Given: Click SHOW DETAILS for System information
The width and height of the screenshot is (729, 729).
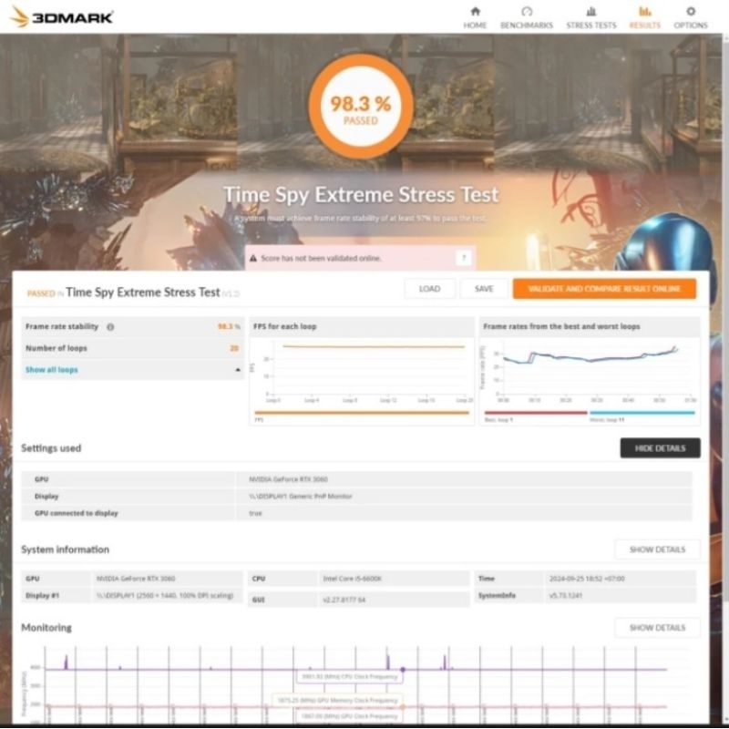Looking at the screenshot, I should click(657, 549).
